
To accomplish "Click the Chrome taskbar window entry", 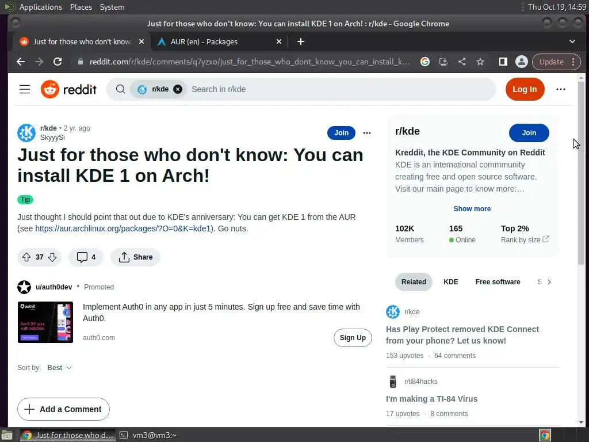I will (x=68, y=435).
